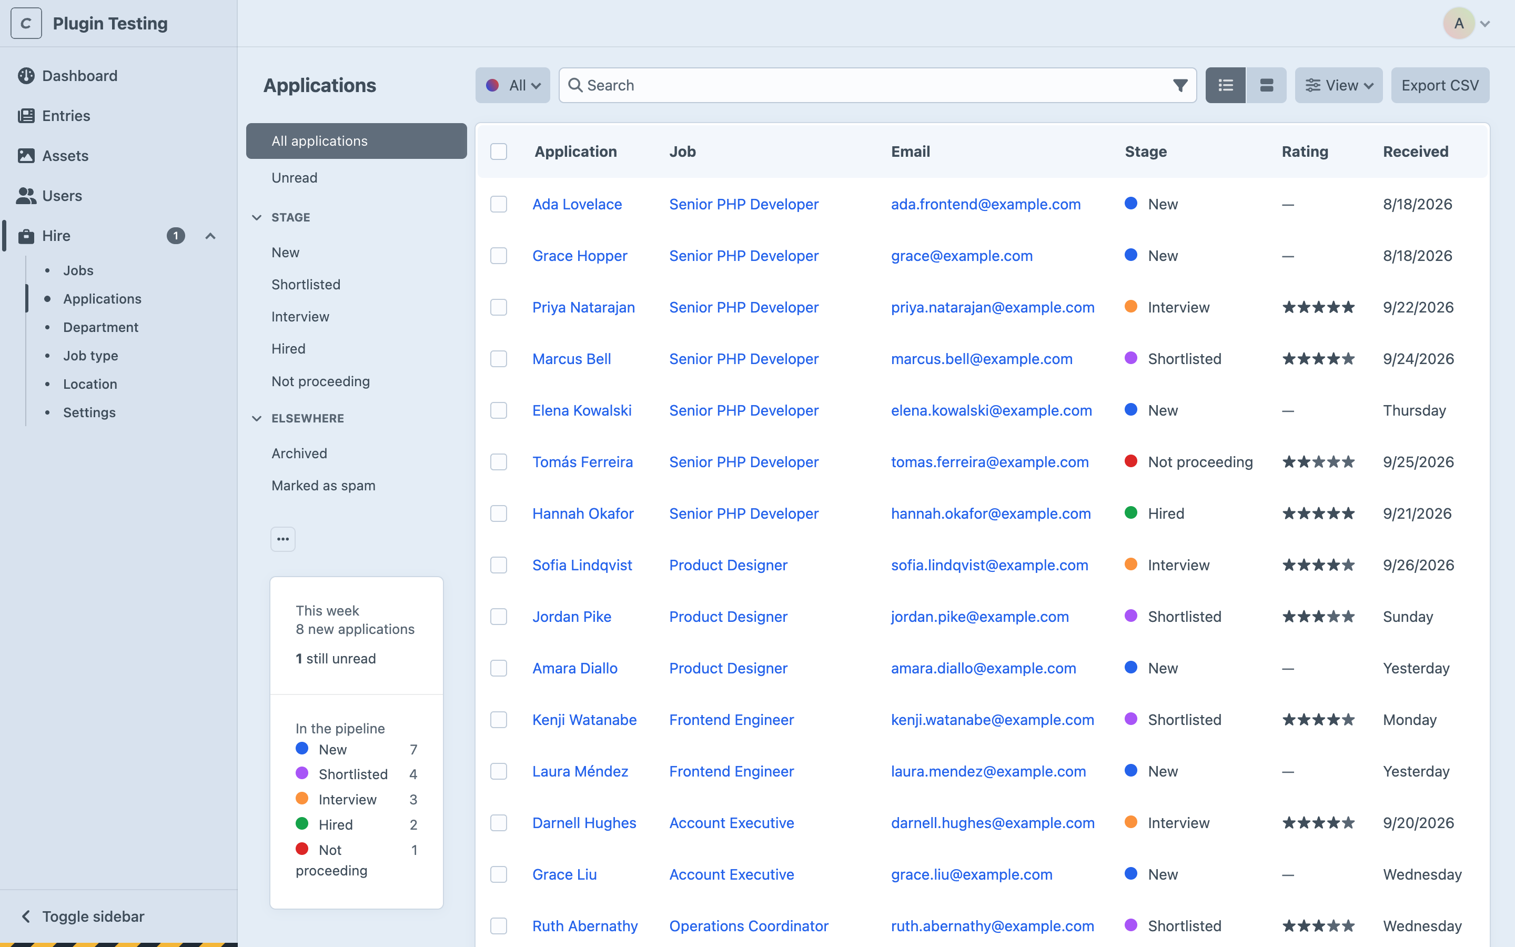Check the Priya Natarajan row checkbox

[499, 308]
